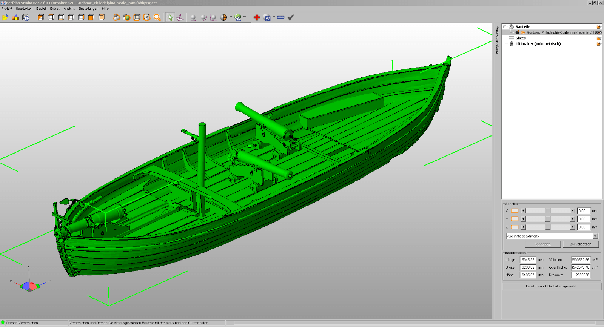Toggle the X cut plane button
Viewport: 604px width, 327px height.
(x=515, y=211)
